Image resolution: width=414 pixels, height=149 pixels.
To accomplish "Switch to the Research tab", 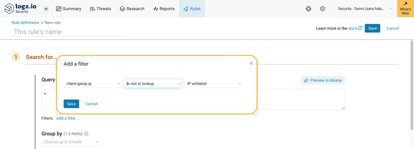I will tap(132, 9).
